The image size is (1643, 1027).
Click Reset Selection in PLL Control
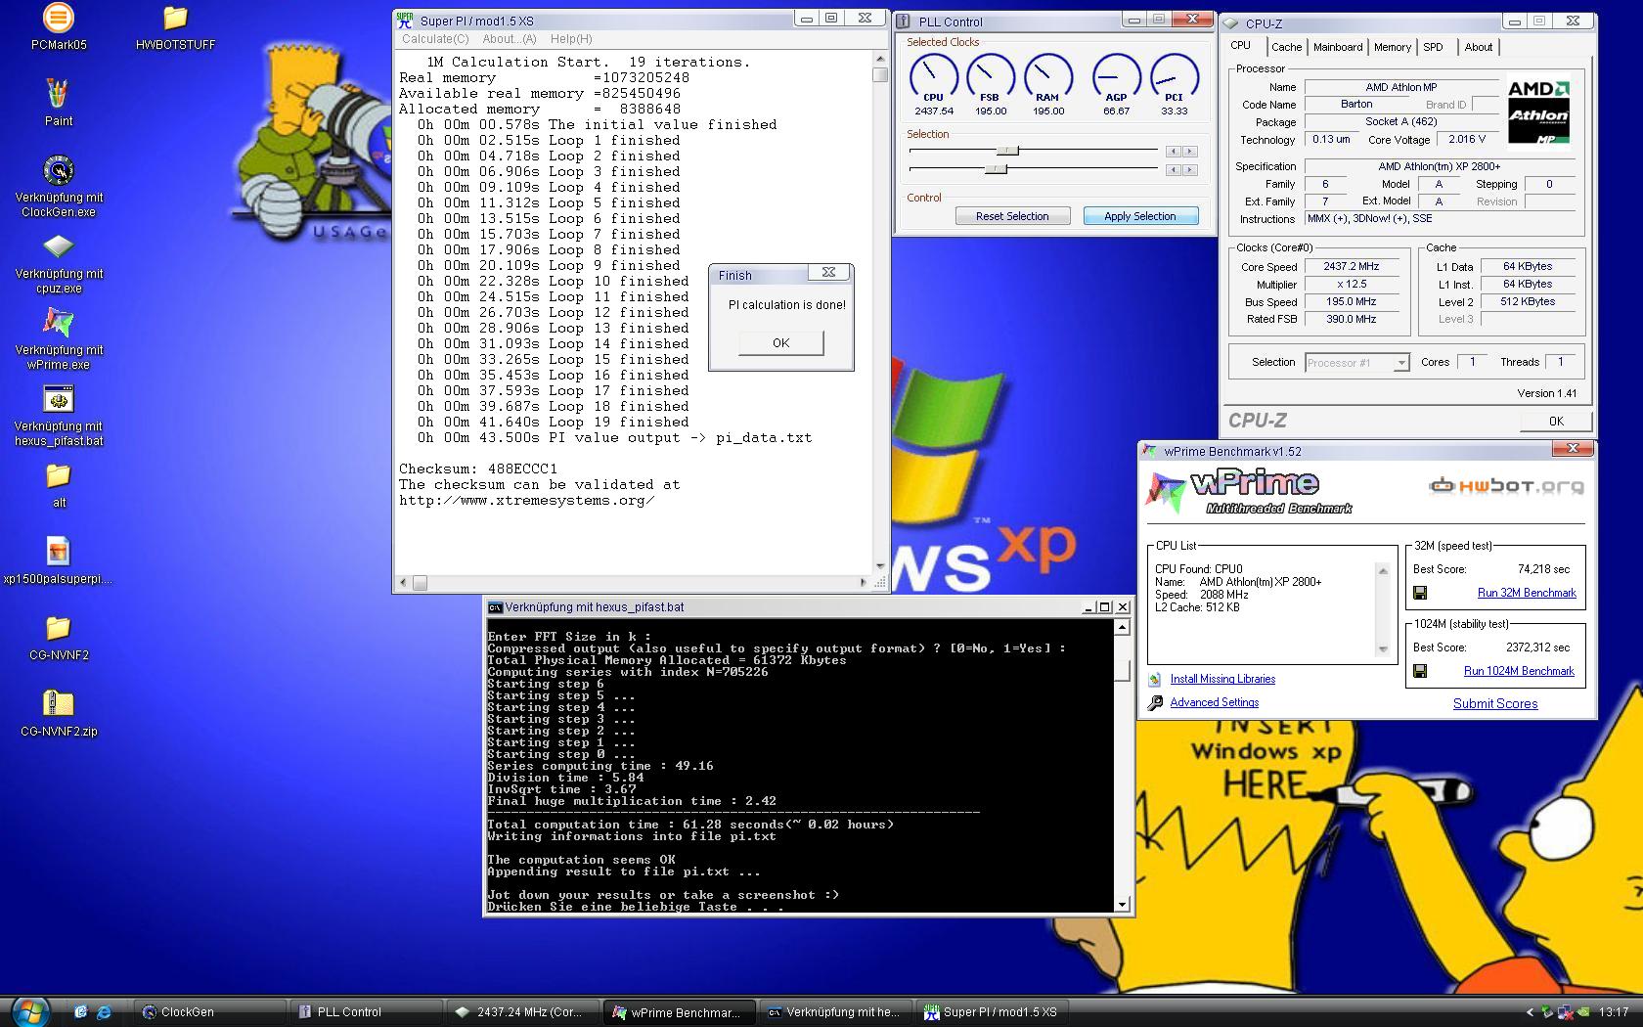coord(1012,216)
